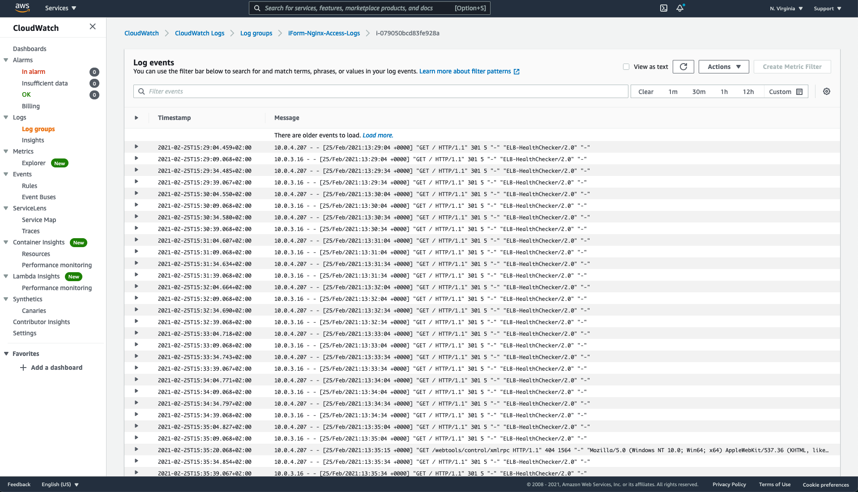Collapse the Favorites sidebar section
Image resolution: width=858 pixels, height=492 pixels.
tap(6, 354)
